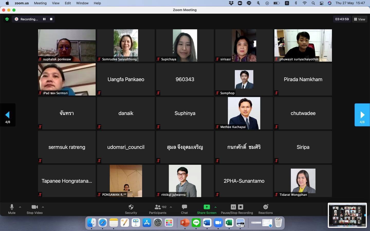The image size is (370, 231).
Task: Open the Chat panel
Action: 184,207
